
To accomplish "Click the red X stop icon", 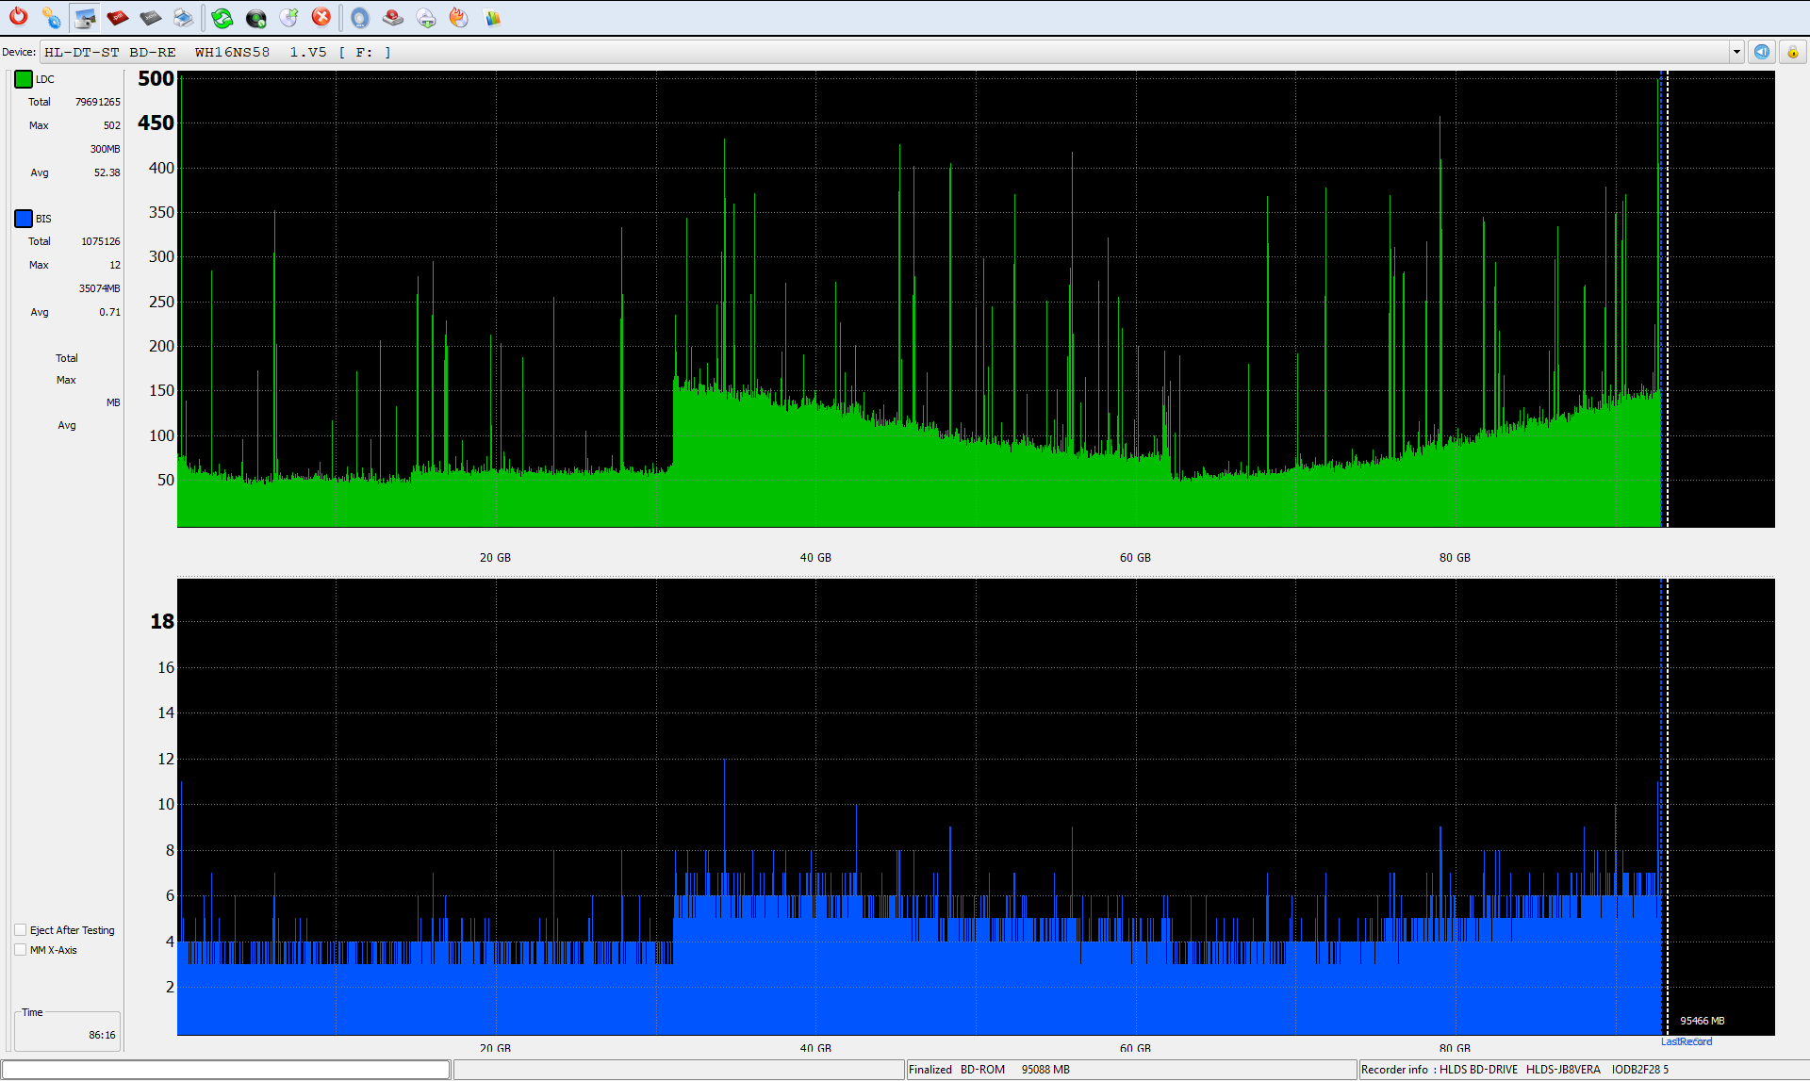I will pyautogui.click(x=321, y=17).
